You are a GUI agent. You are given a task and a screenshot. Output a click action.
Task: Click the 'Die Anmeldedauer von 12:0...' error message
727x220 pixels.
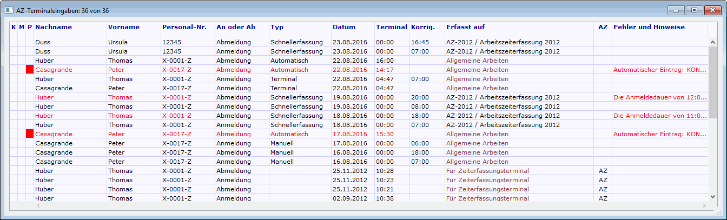pos(660,97)
